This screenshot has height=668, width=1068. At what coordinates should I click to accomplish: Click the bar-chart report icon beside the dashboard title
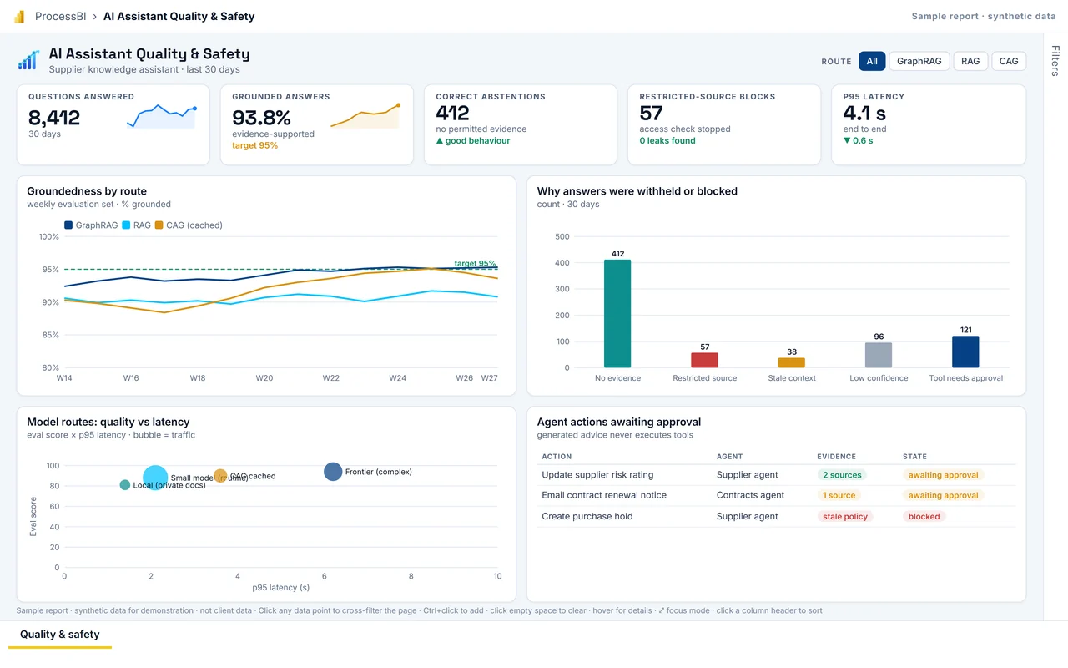pos(28,60)
